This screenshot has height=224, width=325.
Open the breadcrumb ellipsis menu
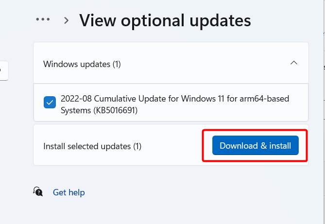(x=43, y=19)
